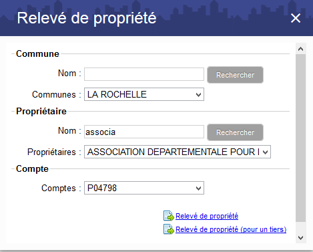Click the chevron arrow of the Comptes combo box

pyautogui.click(x=198, y=188)
